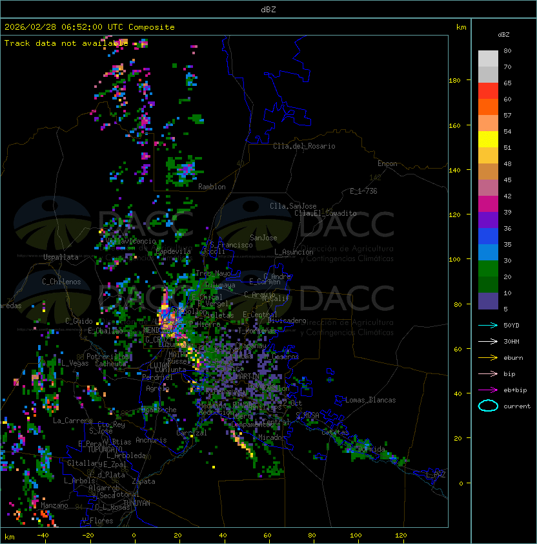537x544 pixels.
Task: Pick the magenta swatch in the dBZ scale
Action: (488, 204)
